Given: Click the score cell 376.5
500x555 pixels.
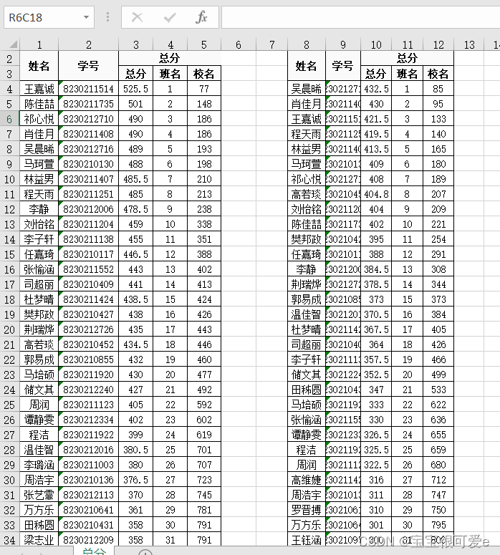Looking at the screenshot, I should click(x=135, y=480).
